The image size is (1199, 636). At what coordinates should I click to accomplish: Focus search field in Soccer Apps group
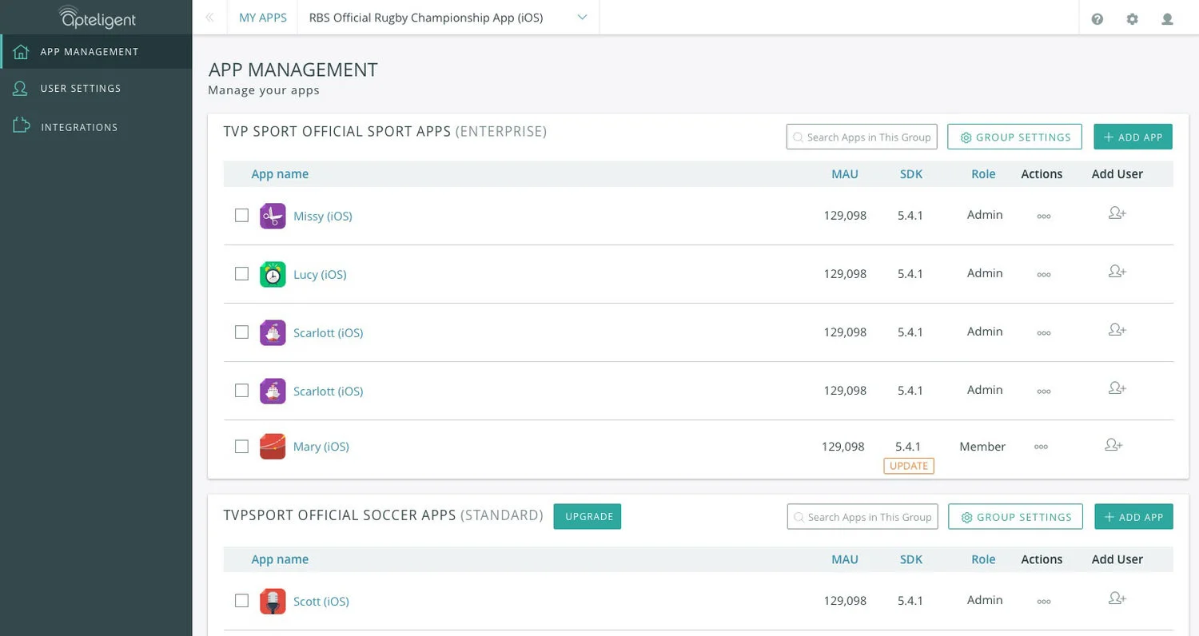(862, 516)
